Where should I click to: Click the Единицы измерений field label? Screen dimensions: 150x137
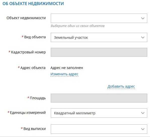click(x=28, y=113)
